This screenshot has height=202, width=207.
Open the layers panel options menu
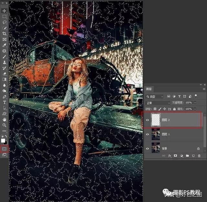(204, 89)
